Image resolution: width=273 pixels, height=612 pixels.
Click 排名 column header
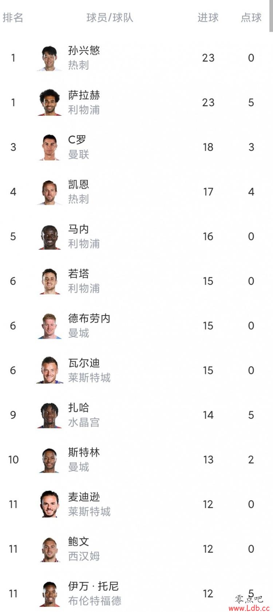point(13,17)
